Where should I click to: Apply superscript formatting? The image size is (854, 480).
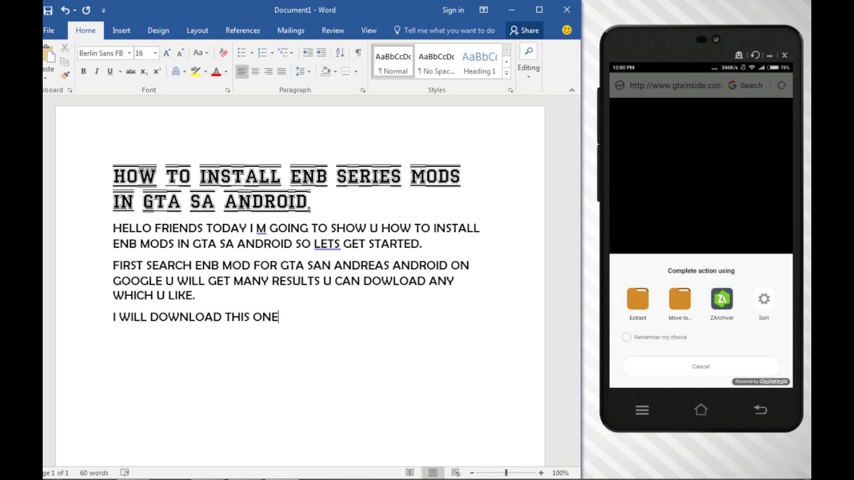pos(157,71)
